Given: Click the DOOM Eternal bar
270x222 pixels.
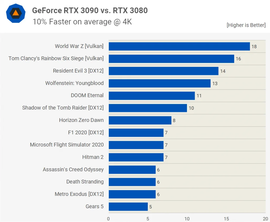Looking at the screenshot, I should point(152,96).
